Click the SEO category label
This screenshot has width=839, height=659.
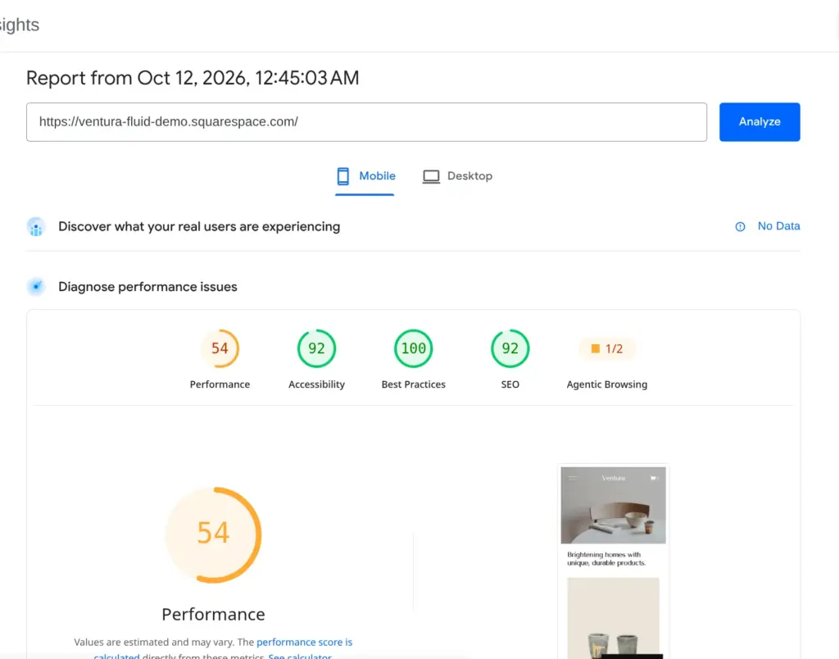(x=510, y=384)
